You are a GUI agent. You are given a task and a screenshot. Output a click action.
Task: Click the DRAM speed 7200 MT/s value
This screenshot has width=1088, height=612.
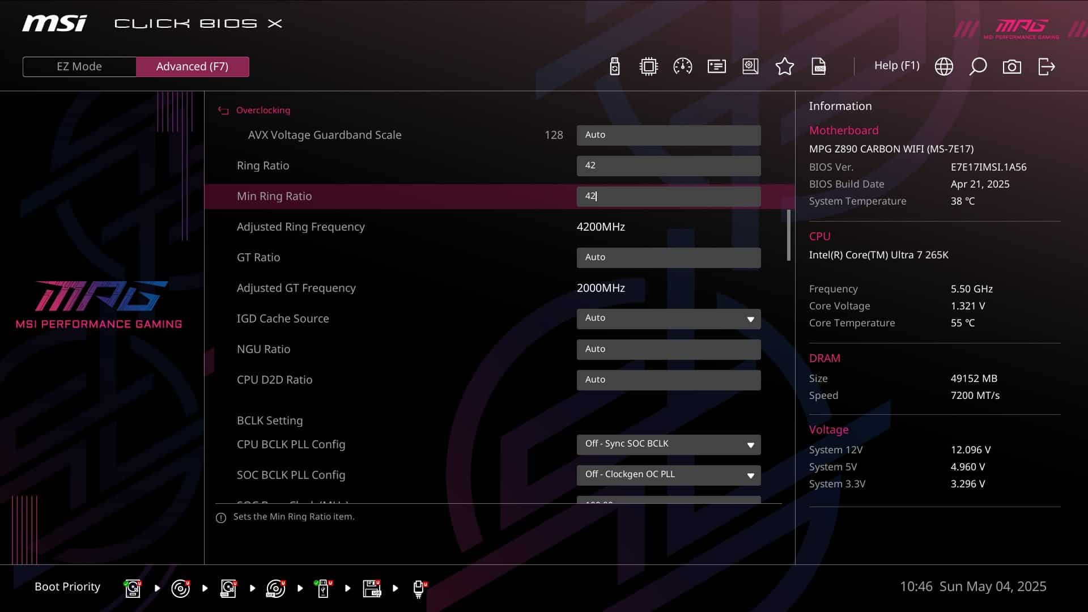[975, 396]
